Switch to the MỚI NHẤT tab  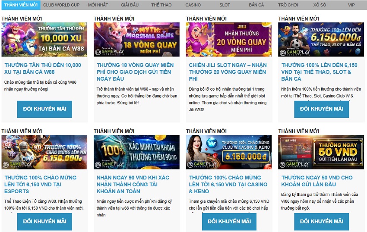tap(98, 5)
